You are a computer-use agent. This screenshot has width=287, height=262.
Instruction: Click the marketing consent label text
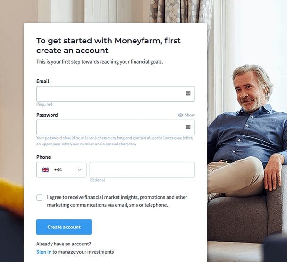[x=117, y=201]
